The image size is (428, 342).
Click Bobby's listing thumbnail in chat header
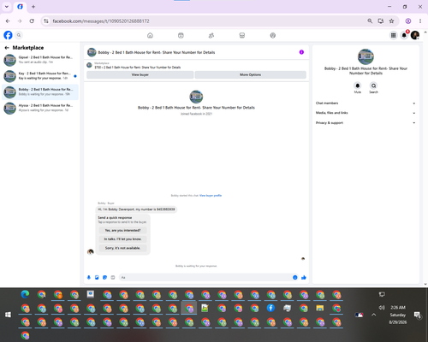coord(92,52)
